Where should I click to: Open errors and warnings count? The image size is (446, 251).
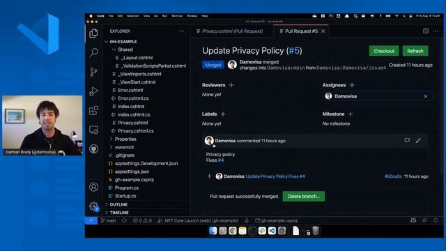pos(142,220)
